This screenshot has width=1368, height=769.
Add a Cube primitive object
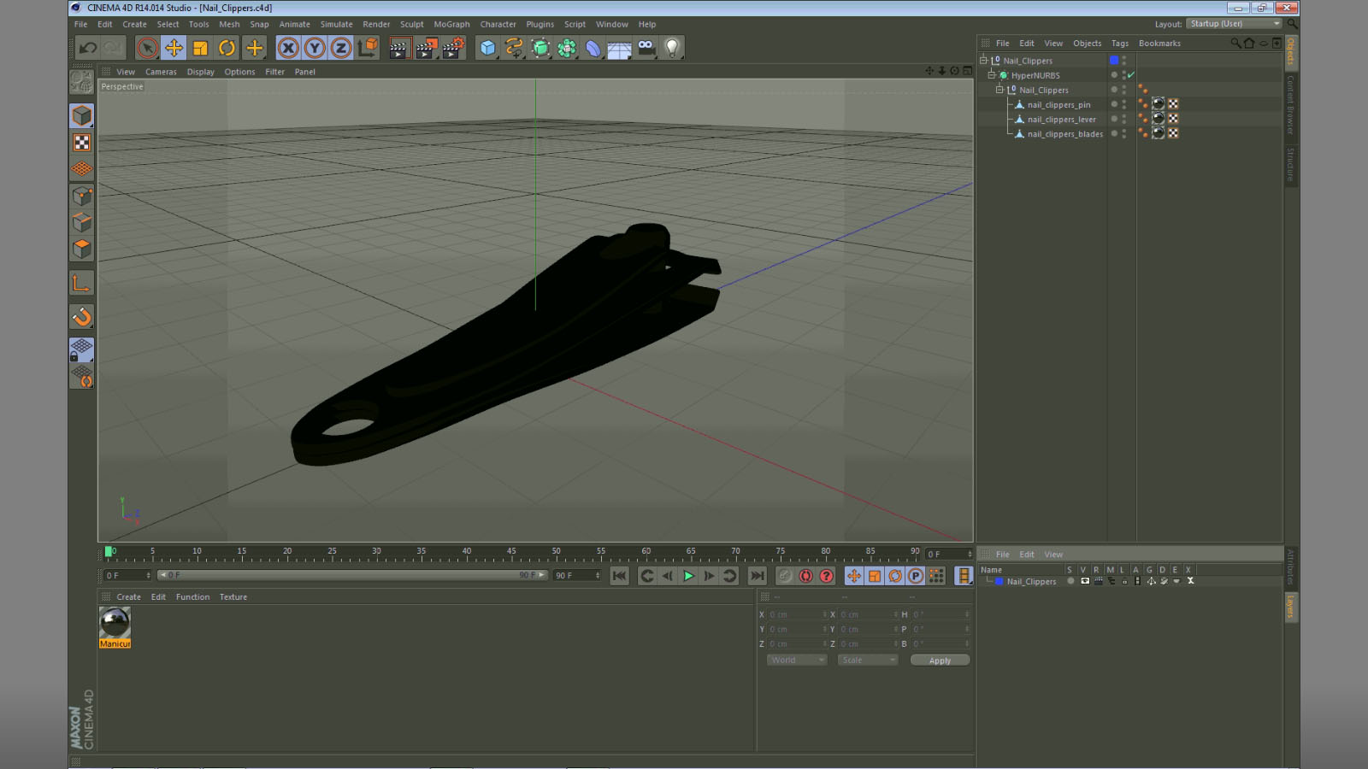pos(487,48)
